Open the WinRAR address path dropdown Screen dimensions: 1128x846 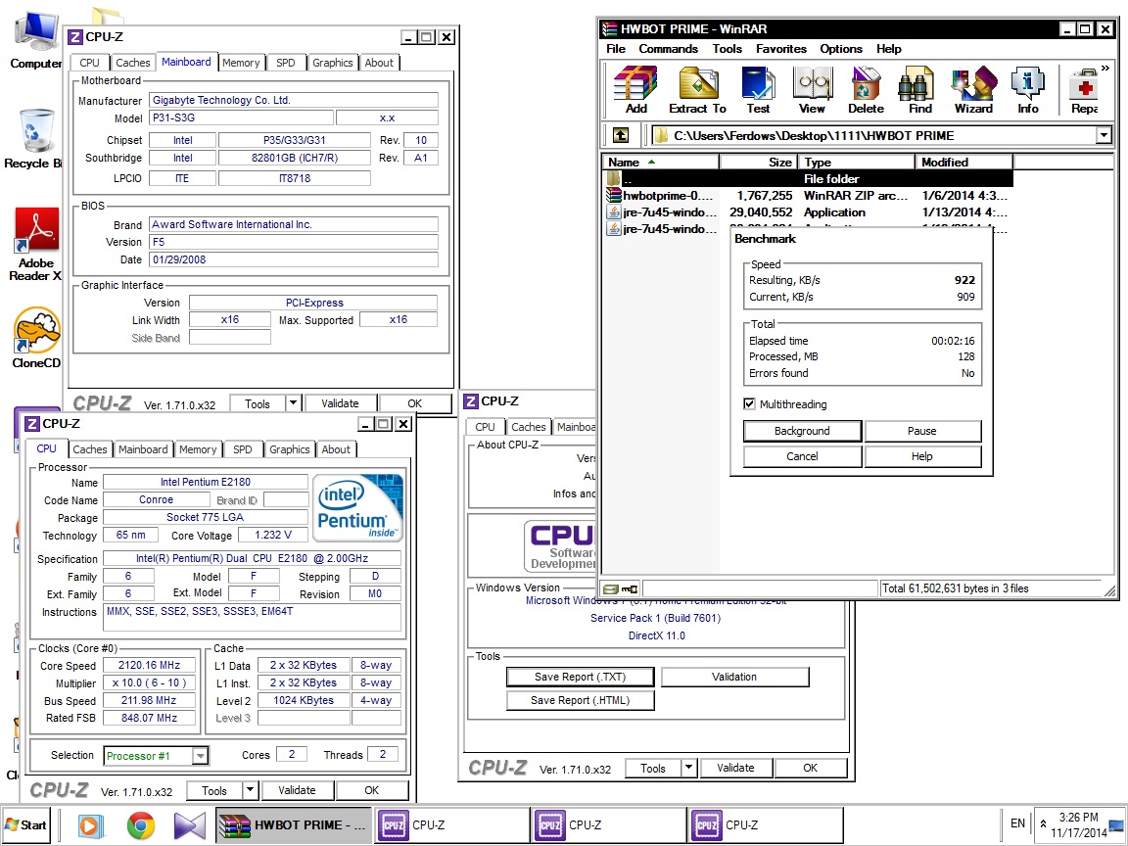(x=1104, y=135)
